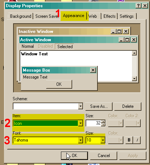Click Window Text in the preview
150x165 pixels.
pos(34,54)
